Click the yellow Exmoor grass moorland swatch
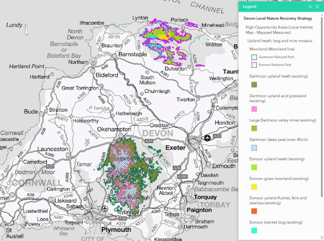 pyautogui.click(x=254, y=187)
